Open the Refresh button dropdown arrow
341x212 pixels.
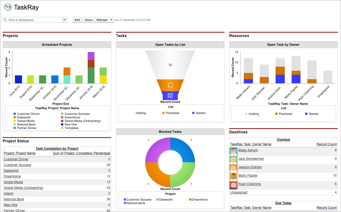[x=112, y=20]
